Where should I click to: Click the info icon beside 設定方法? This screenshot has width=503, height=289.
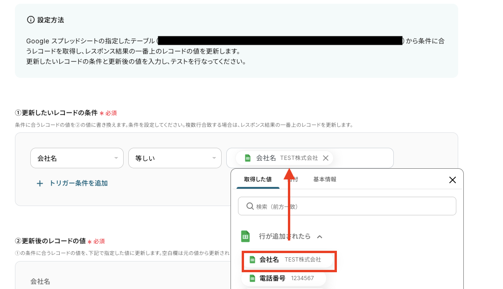pos(30,20)
